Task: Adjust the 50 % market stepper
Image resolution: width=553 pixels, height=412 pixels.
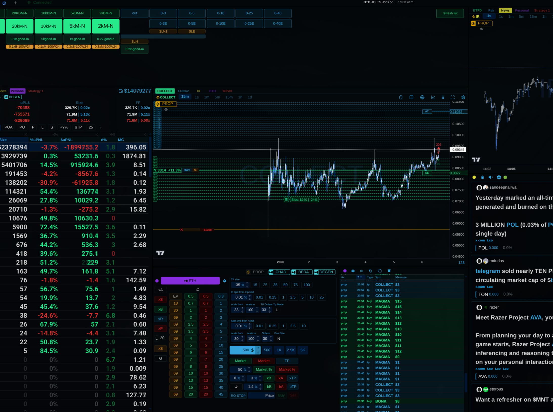Action: (x=249, y=370)
